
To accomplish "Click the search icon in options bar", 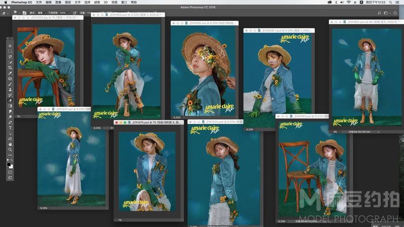I will [379, 13].
